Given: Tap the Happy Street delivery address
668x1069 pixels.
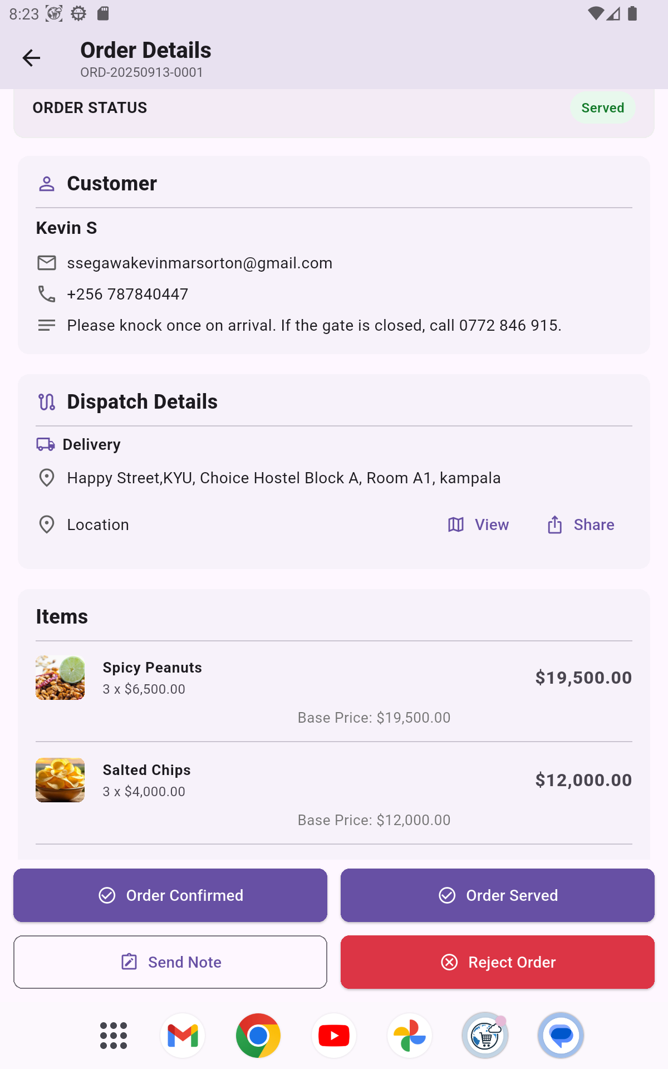Looking at the screenshot, I should [x=283, y=478].
